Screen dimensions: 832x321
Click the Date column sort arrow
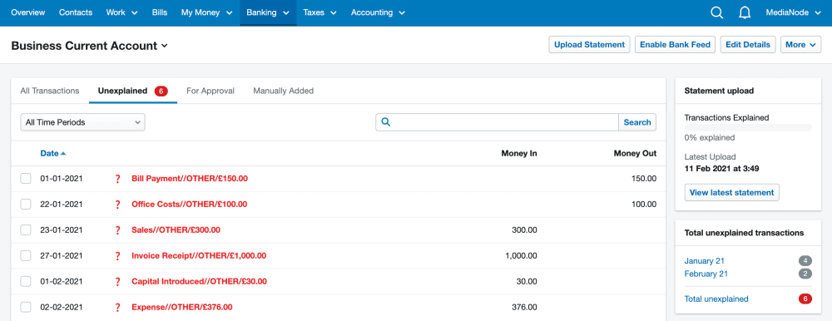click(63, 153)
